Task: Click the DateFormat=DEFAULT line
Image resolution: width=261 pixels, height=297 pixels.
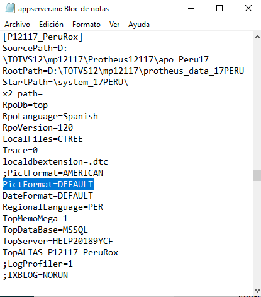Action: click(x=48, y=195)
